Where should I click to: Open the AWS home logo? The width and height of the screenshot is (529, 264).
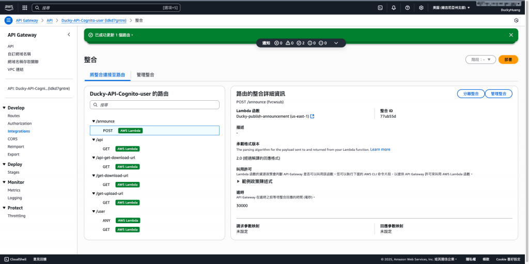click(9, 7)
